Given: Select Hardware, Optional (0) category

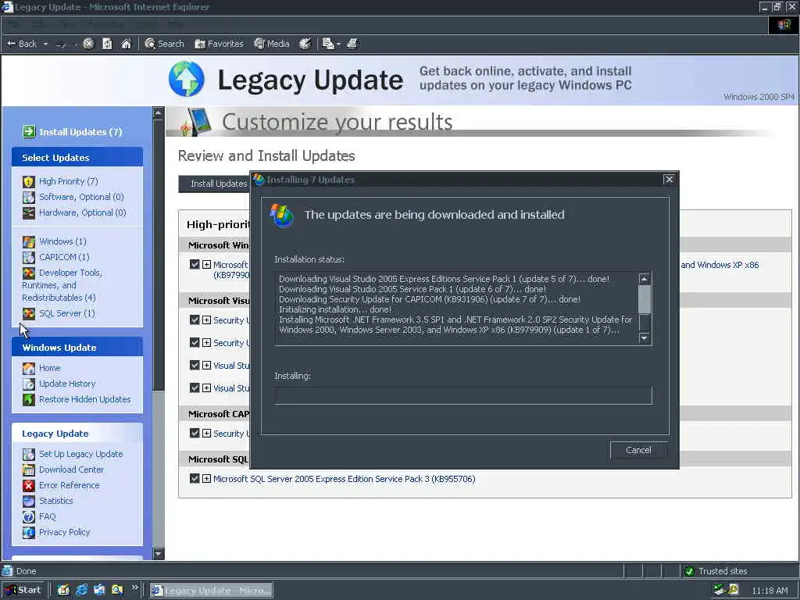Looking at the screenshot, I should click(x=82, y=212).
